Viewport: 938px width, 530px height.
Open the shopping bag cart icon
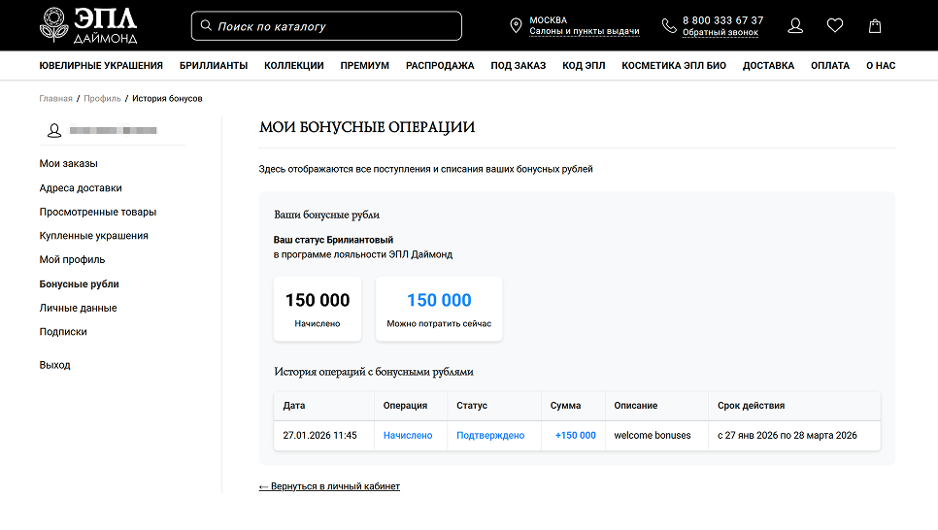tap(875, 25)
